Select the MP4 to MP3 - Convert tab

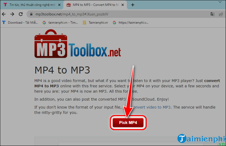click(95, 5)
